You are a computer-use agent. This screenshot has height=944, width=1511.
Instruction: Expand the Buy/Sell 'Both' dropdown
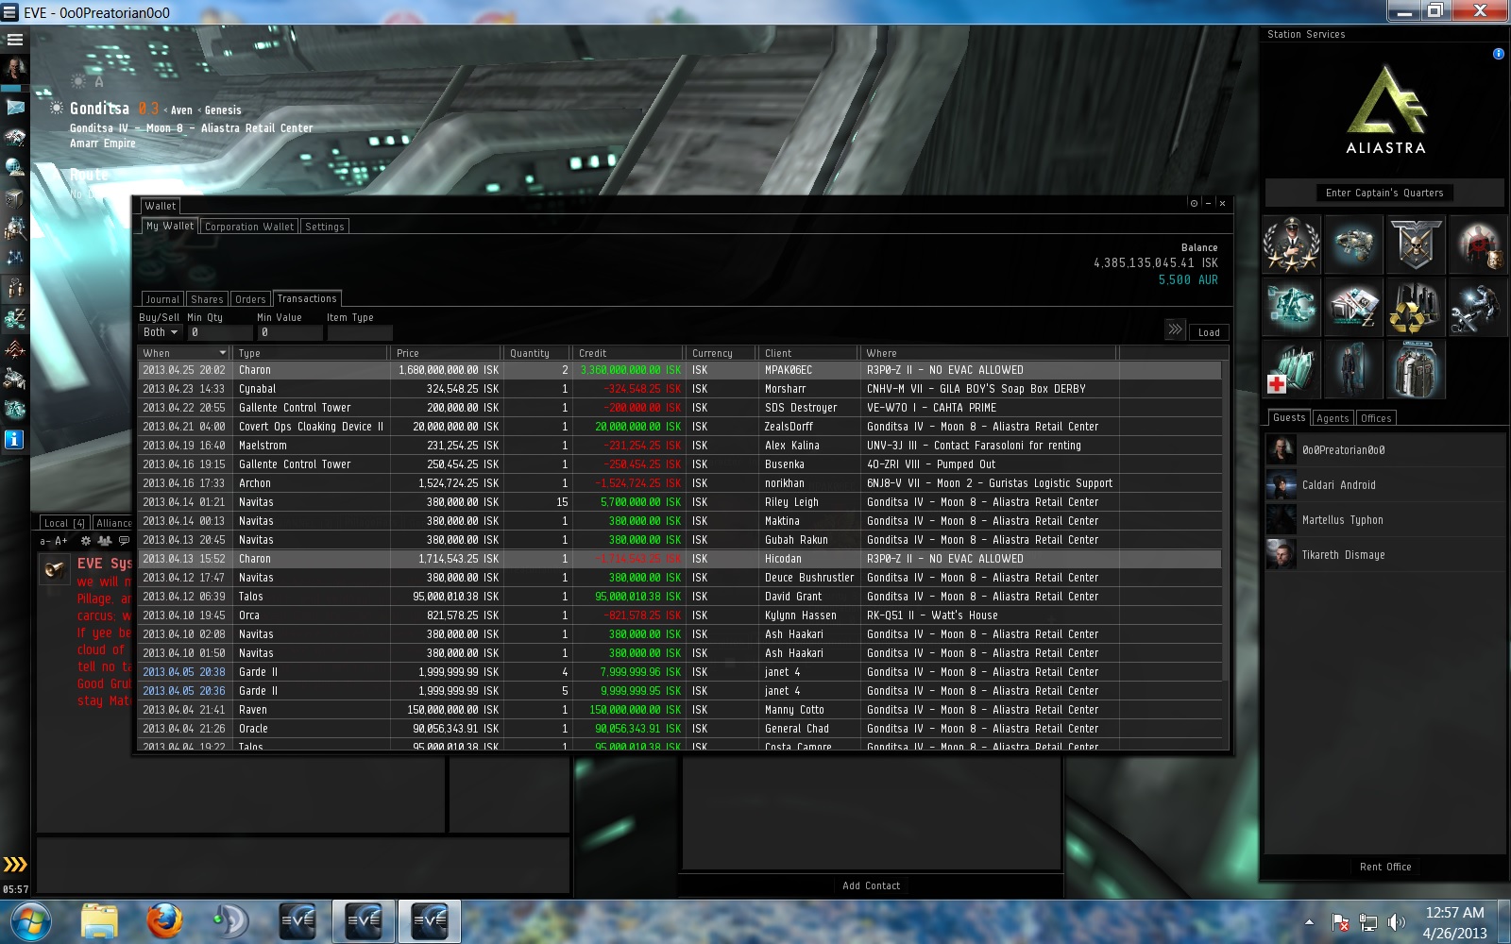coord(161,332)
